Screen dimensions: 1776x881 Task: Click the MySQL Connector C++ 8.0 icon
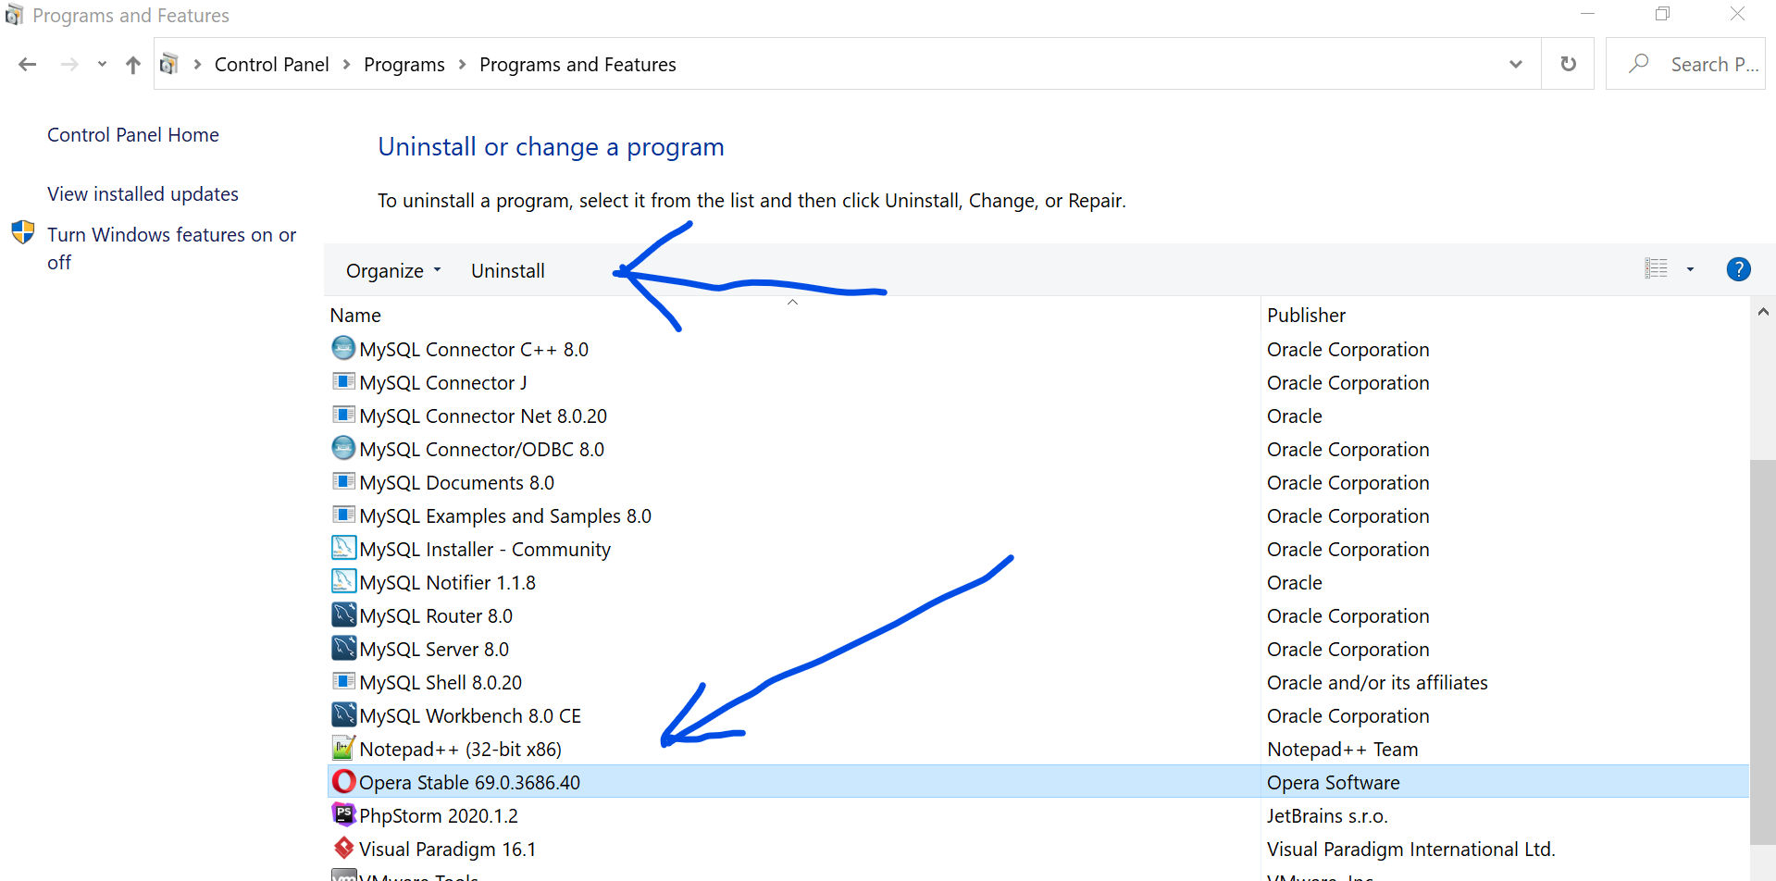click(343, 348)
